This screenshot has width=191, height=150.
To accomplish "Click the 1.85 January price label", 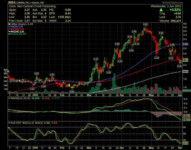I will click(52, 75).
